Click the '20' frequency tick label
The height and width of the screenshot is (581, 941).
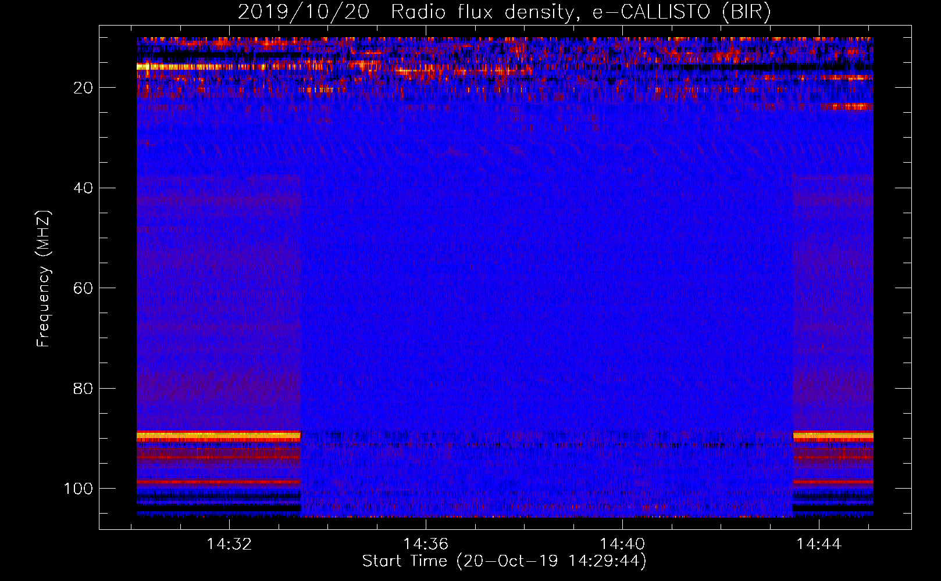tap(84, 88)
